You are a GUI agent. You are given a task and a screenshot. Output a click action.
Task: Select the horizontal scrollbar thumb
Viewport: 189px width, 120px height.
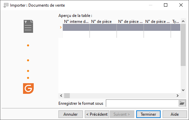coord(67,95)
